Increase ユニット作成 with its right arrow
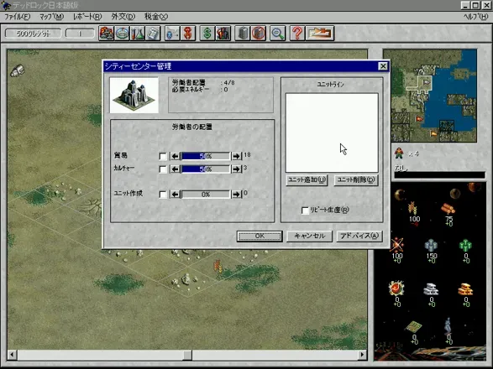This screenshot has height=369, width=493. pyautogui.click(x=237, y=195)
